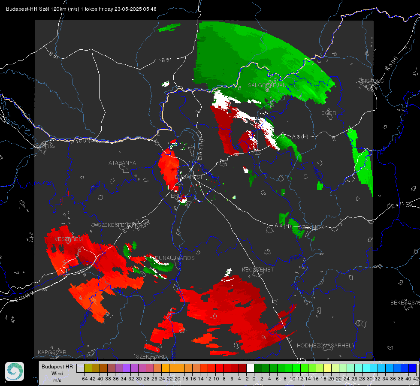This screenshot has height=386, width=420.
Task: Click the 'HÓDMEZŐVÁSÁRHELY' city label
Action: 326,346
